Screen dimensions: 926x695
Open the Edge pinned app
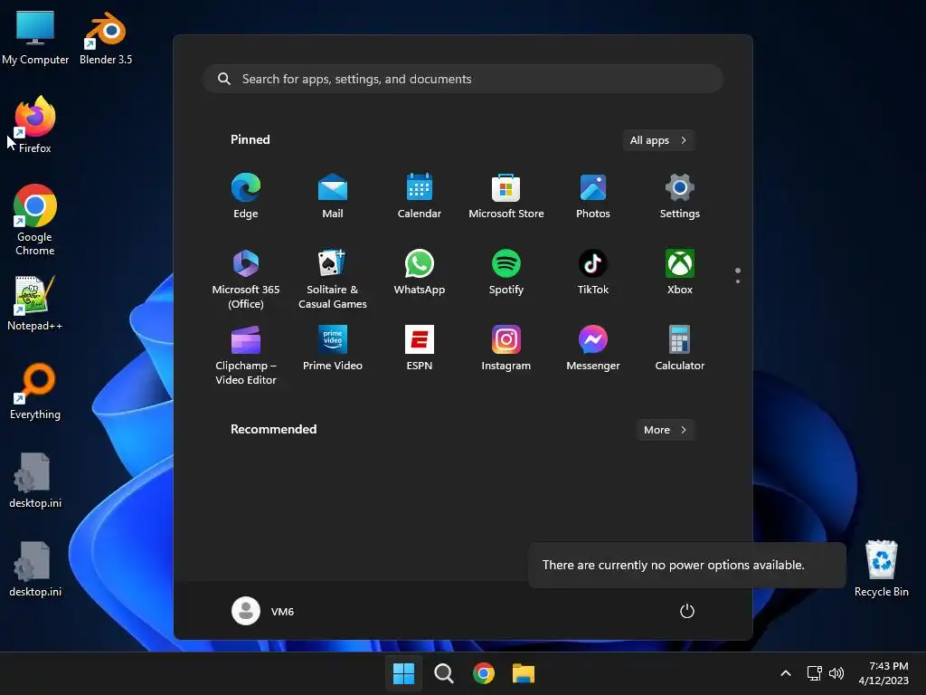[x=246, y=196]
